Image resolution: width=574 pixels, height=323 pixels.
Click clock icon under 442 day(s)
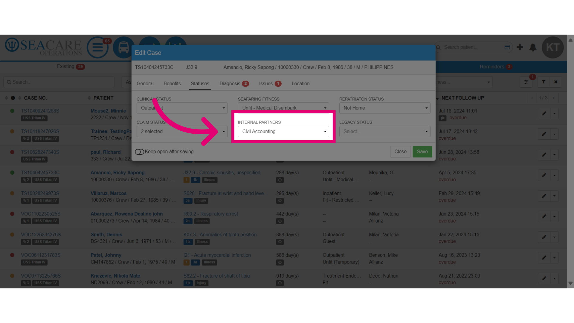coord(280,221)
